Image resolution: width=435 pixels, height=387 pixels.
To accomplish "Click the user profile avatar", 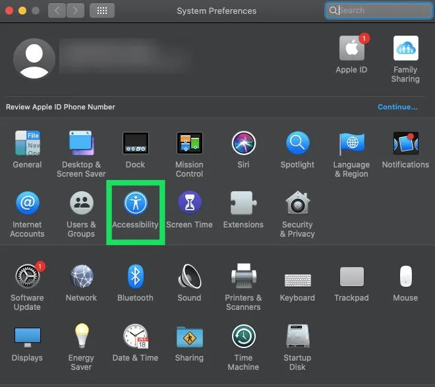I will [34, 58].
